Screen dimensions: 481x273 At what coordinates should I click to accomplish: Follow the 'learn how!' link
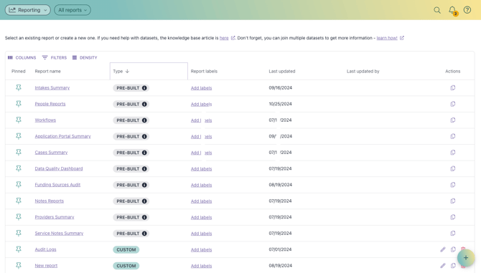point(387,38)
